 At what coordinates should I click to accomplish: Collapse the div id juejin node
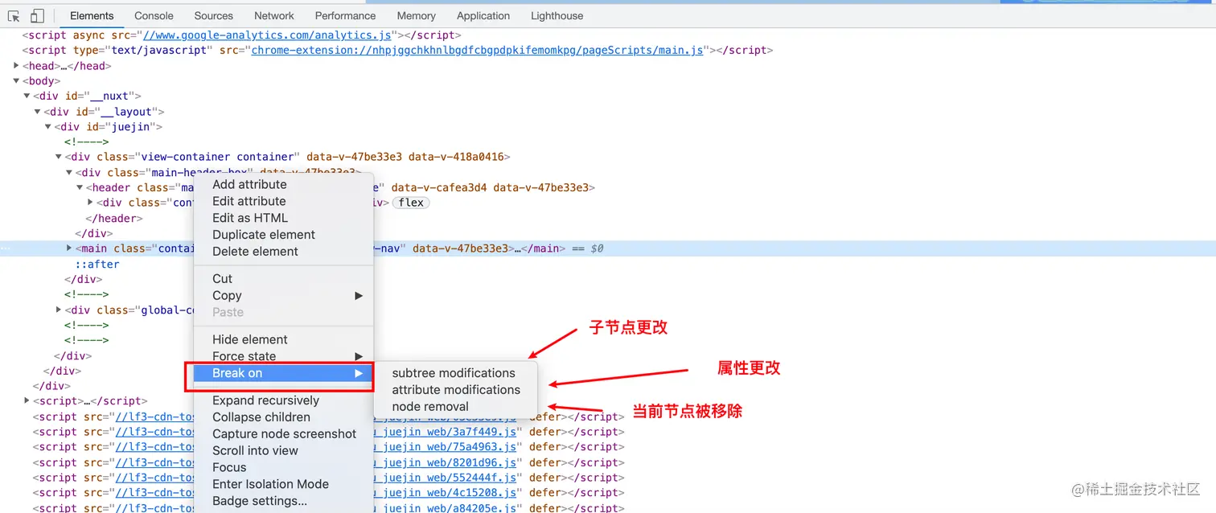point(48,127)
